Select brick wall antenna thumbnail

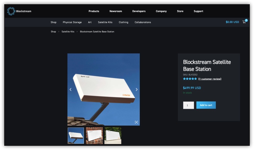[x=94, y=136]
